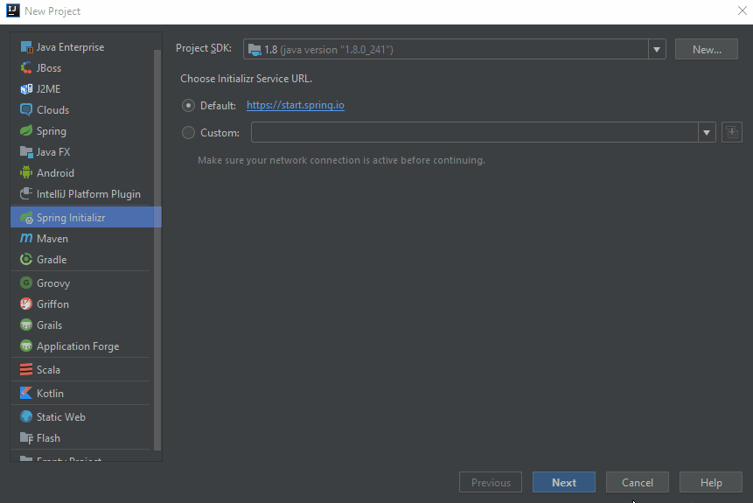Click the Groovy list entry text
The width and height of the screenshot is (753, 503).
click(53, 283)
